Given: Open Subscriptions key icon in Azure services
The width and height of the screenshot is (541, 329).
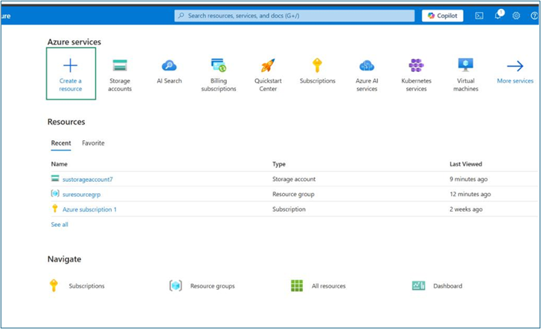Looking at the screenshot, I should click(317, 65).
